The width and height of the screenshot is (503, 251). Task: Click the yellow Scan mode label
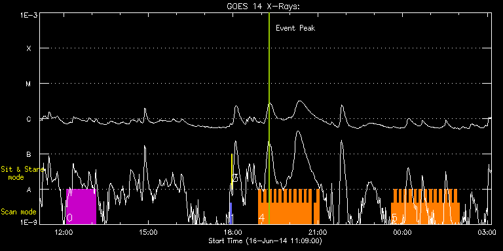[18, 212]
